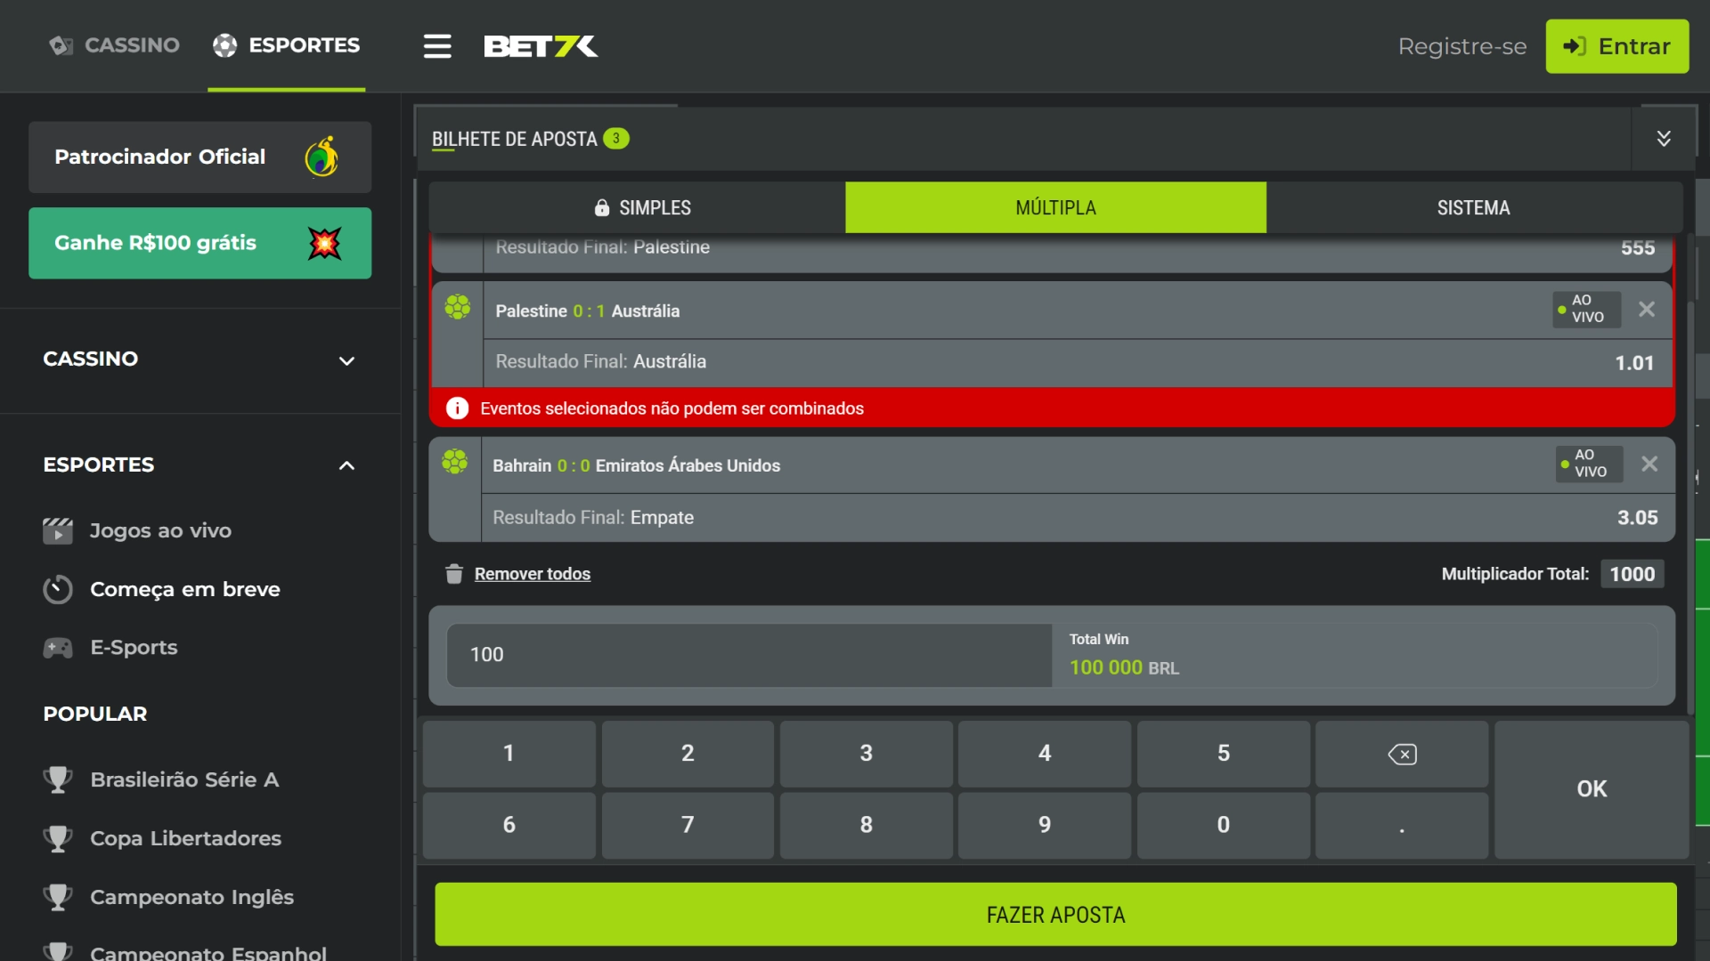The width and height of the screenshot is (1710, 961).
Task: Click the Palestine match soccer ball icon
Action: click(x=457, y=308)
